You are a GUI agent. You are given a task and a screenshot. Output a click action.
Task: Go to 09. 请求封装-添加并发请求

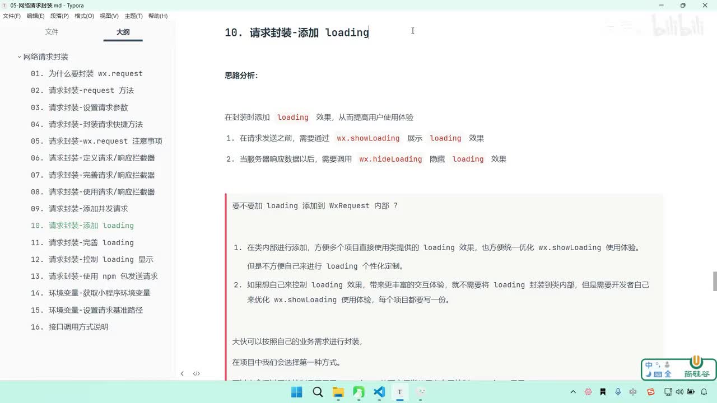coord(80,209)
